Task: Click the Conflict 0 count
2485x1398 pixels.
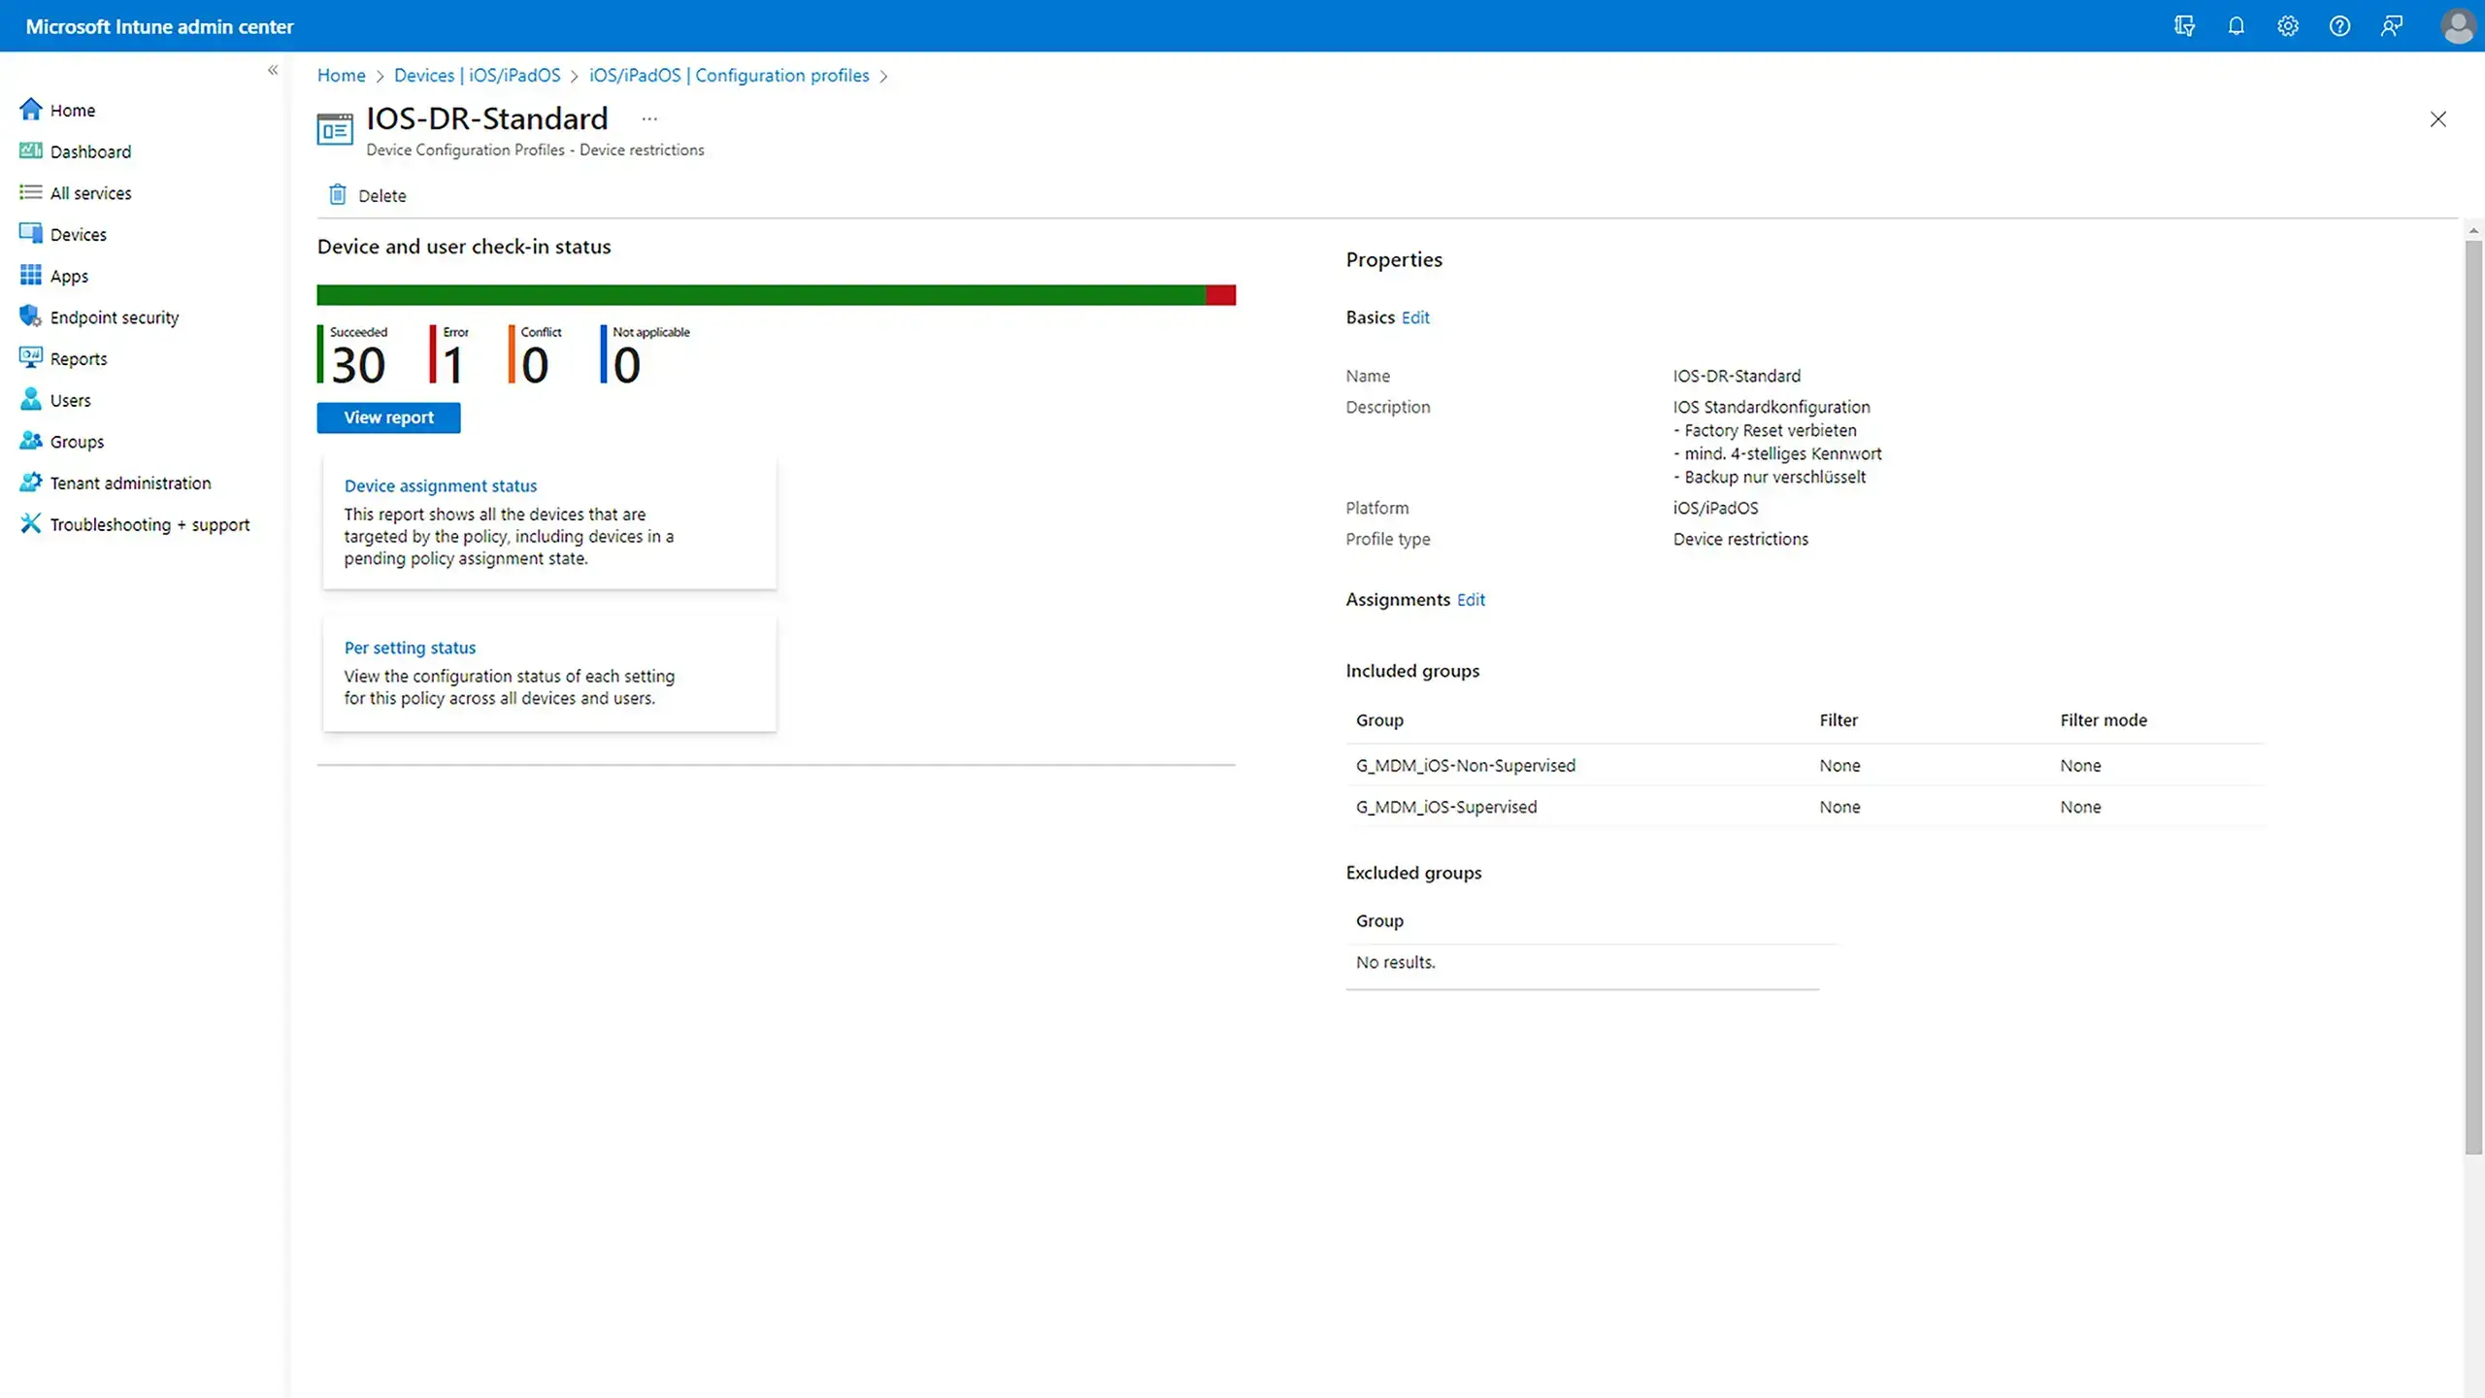Action: tap(535, 354)
